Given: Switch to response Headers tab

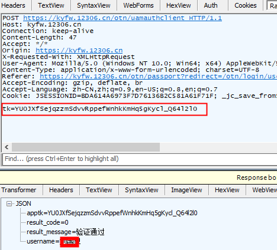Looking at the screenshot, I should 61,190.
